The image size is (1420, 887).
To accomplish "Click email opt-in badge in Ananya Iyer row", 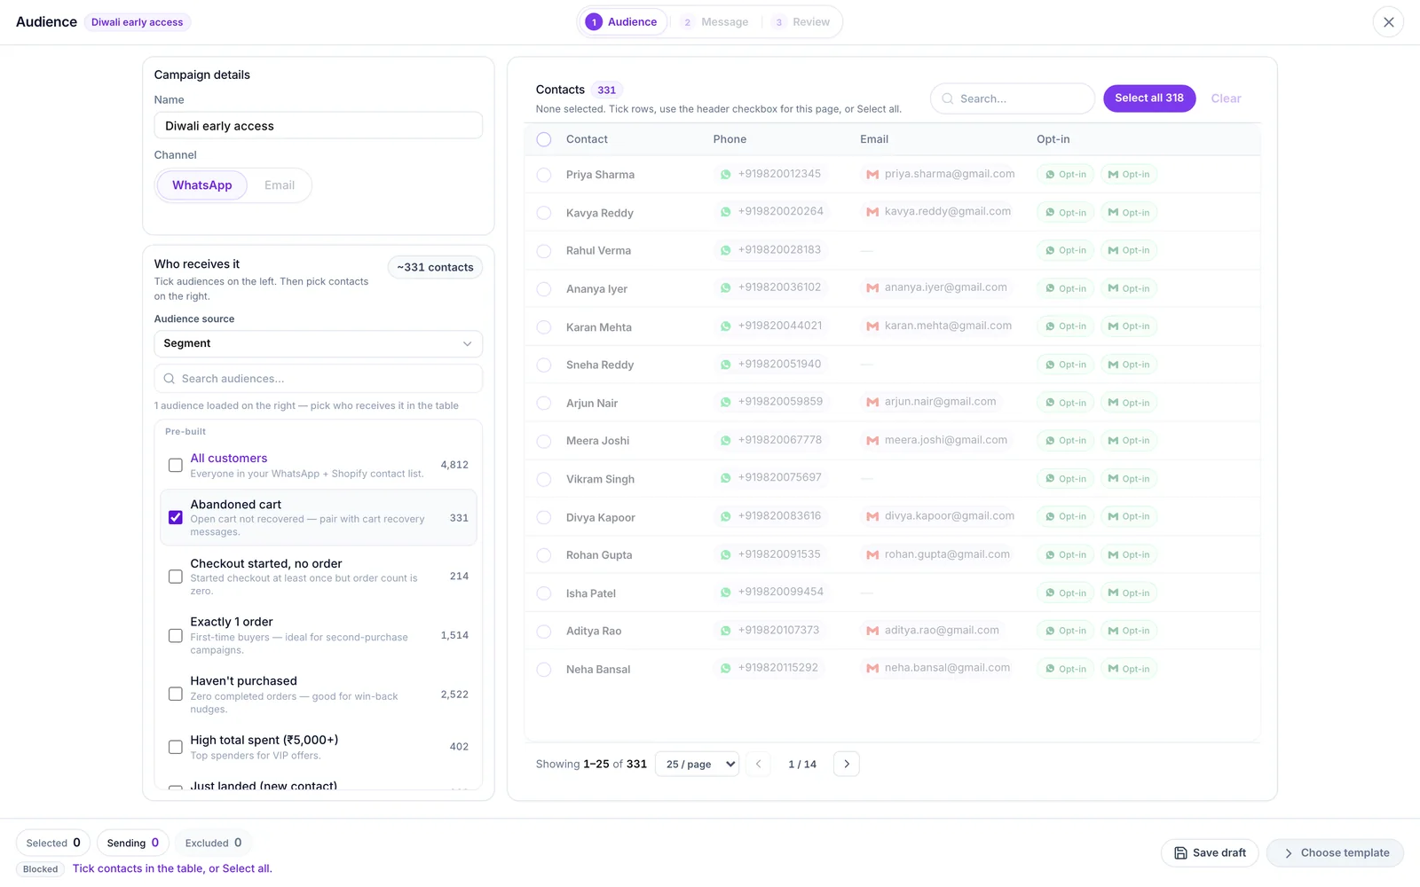I will tap(1129, 288).
